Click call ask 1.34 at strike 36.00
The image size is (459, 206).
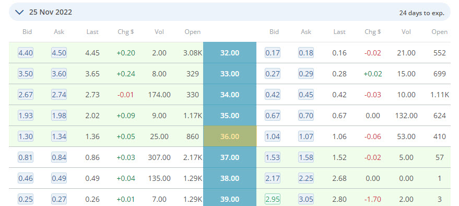pos(59,136)
